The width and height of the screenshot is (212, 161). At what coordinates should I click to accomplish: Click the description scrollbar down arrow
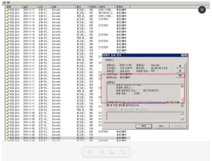tap(182, 105)
